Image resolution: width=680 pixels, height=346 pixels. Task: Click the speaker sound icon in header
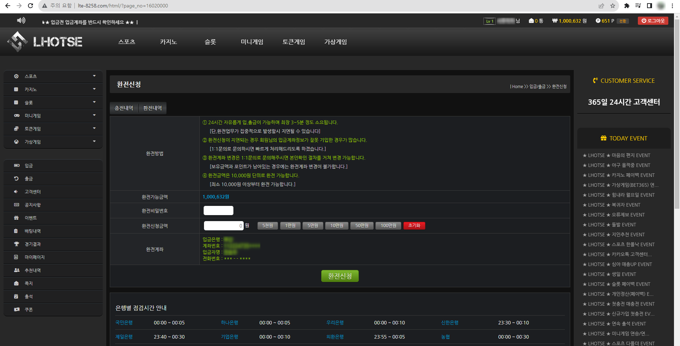(21, 21)
